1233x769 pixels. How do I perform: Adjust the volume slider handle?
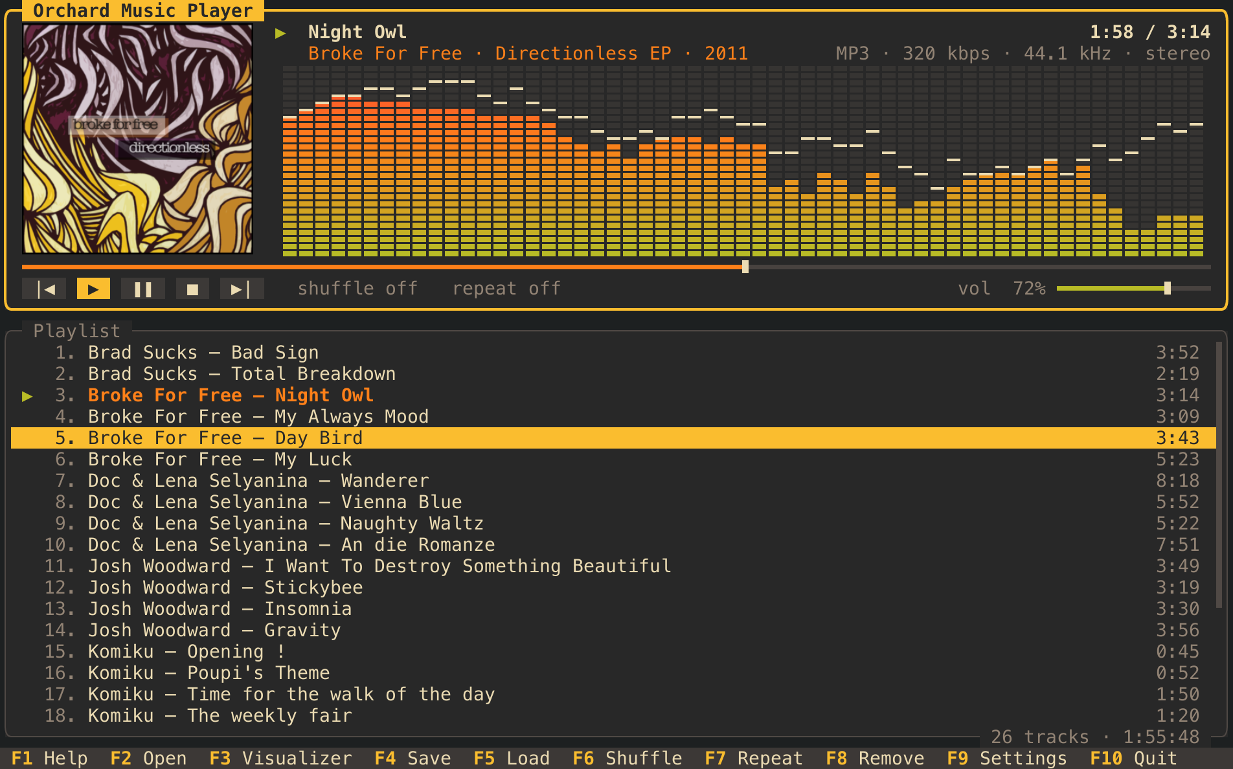coord(1167,288)
